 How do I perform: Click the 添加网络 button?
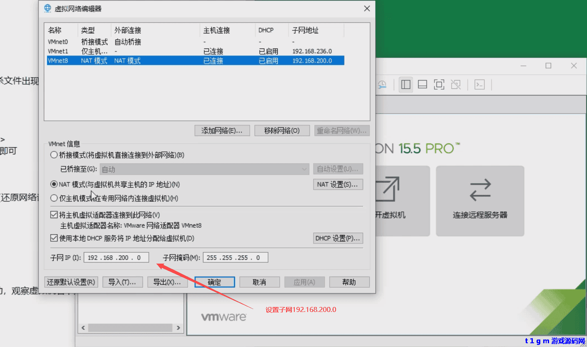(222, 131)
